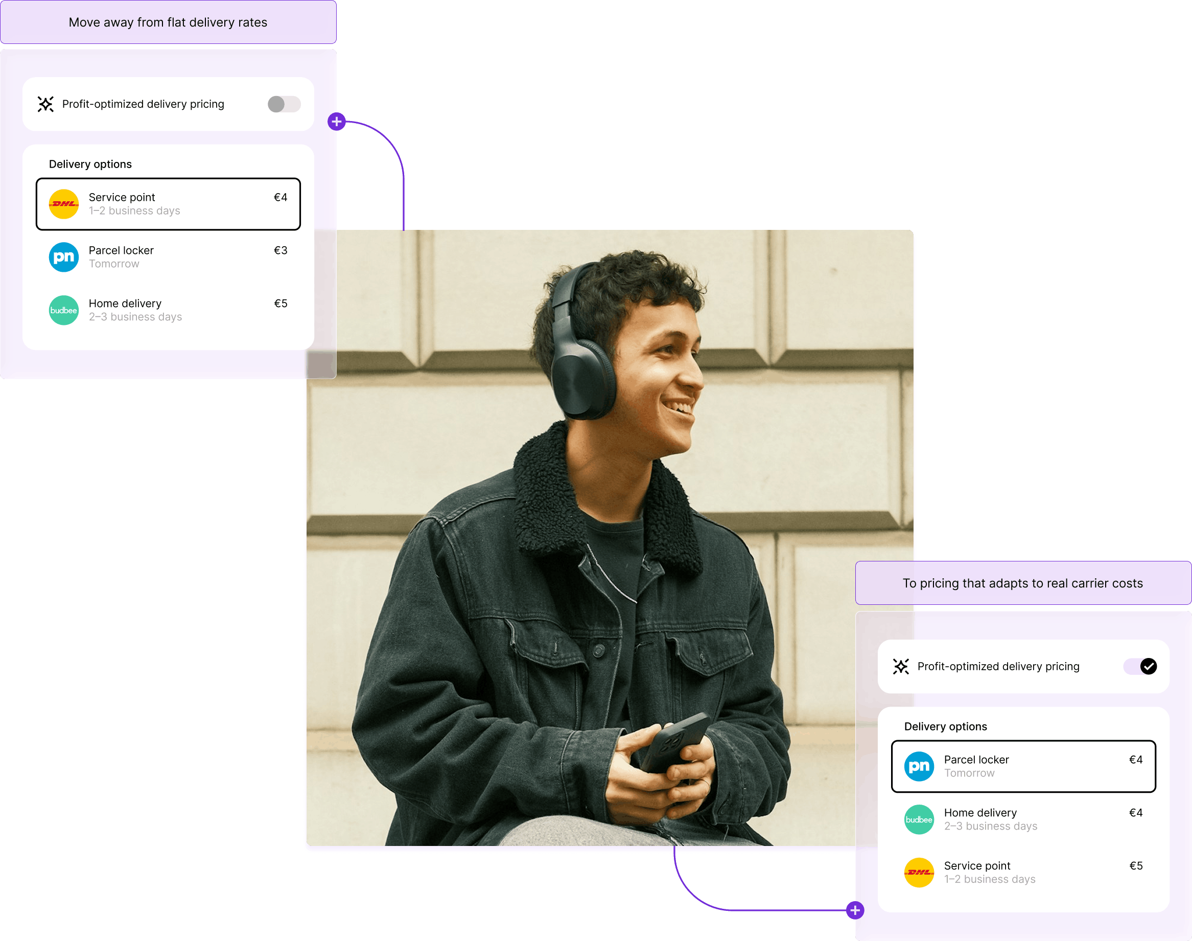
Task: Click the "Move away from flat delivery rates" banner
Action: click(168, 22)
